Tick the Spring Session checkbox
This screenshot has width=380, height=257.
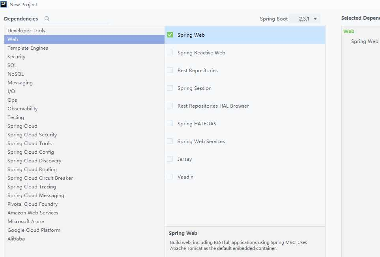tap(170, 88)
